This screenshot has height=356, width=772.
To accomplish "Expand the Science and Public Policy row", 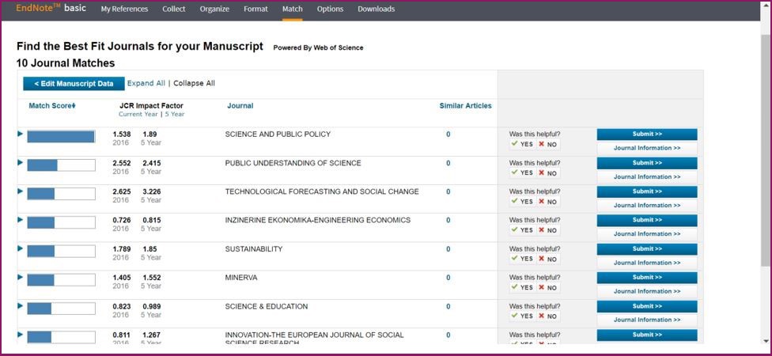I will tap(21, 134).
